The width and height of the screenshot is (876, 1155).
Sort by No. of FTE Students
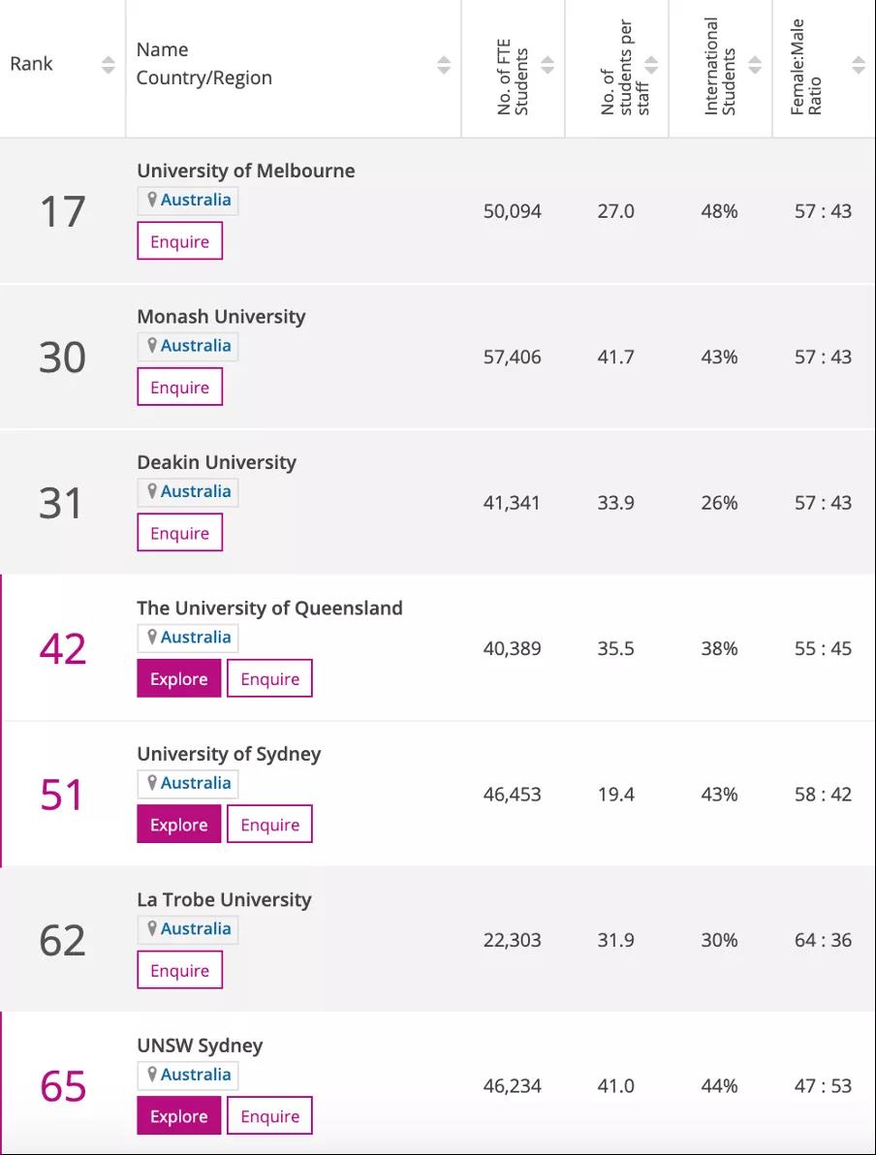pos(547,65)
